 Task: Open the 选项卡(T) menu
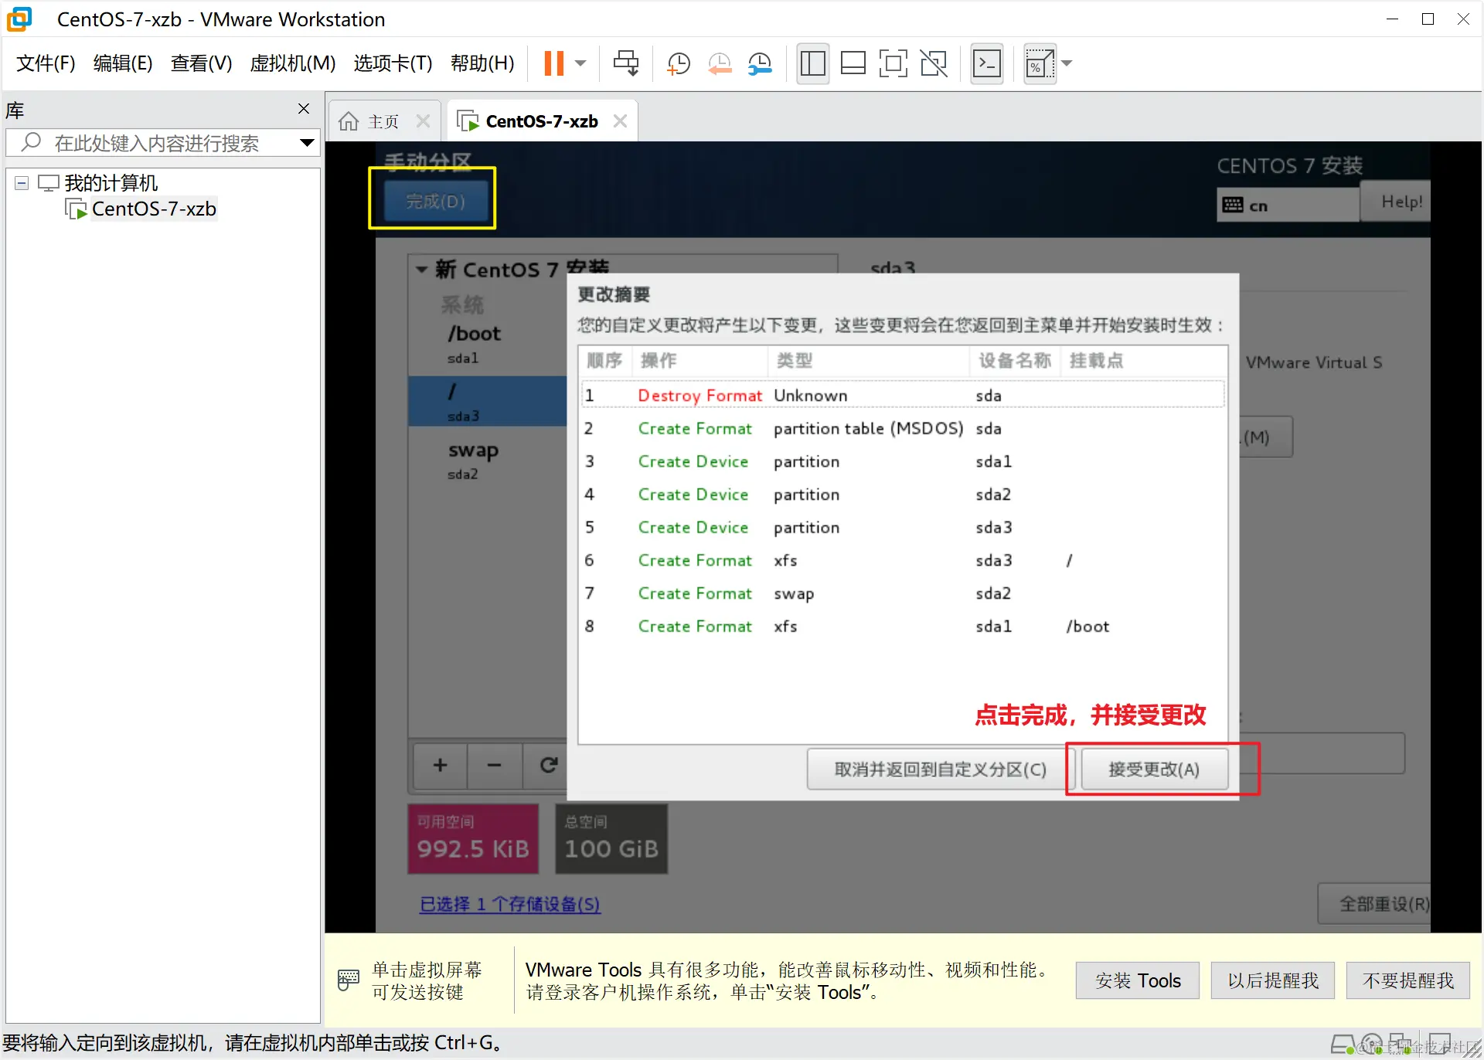coord(393,63)
